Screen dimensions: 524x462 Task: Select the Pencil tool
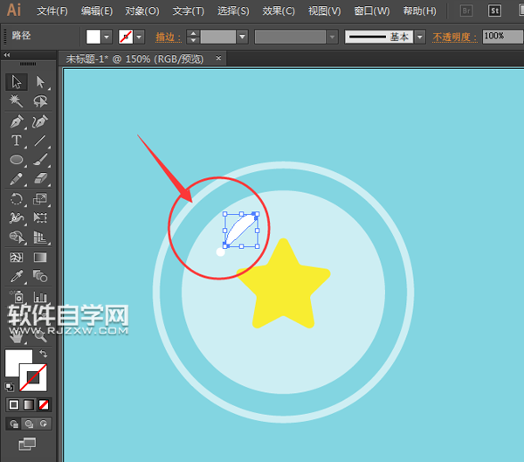16,179
